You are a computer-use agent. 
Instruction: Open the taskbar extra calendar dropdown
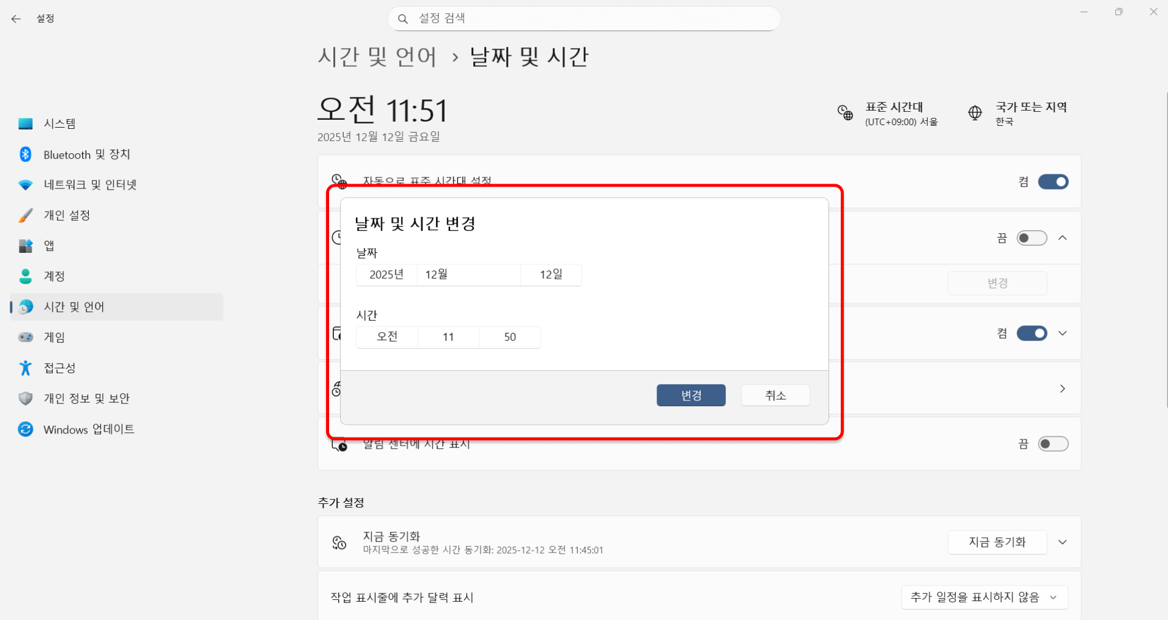(x=984, y=598)
